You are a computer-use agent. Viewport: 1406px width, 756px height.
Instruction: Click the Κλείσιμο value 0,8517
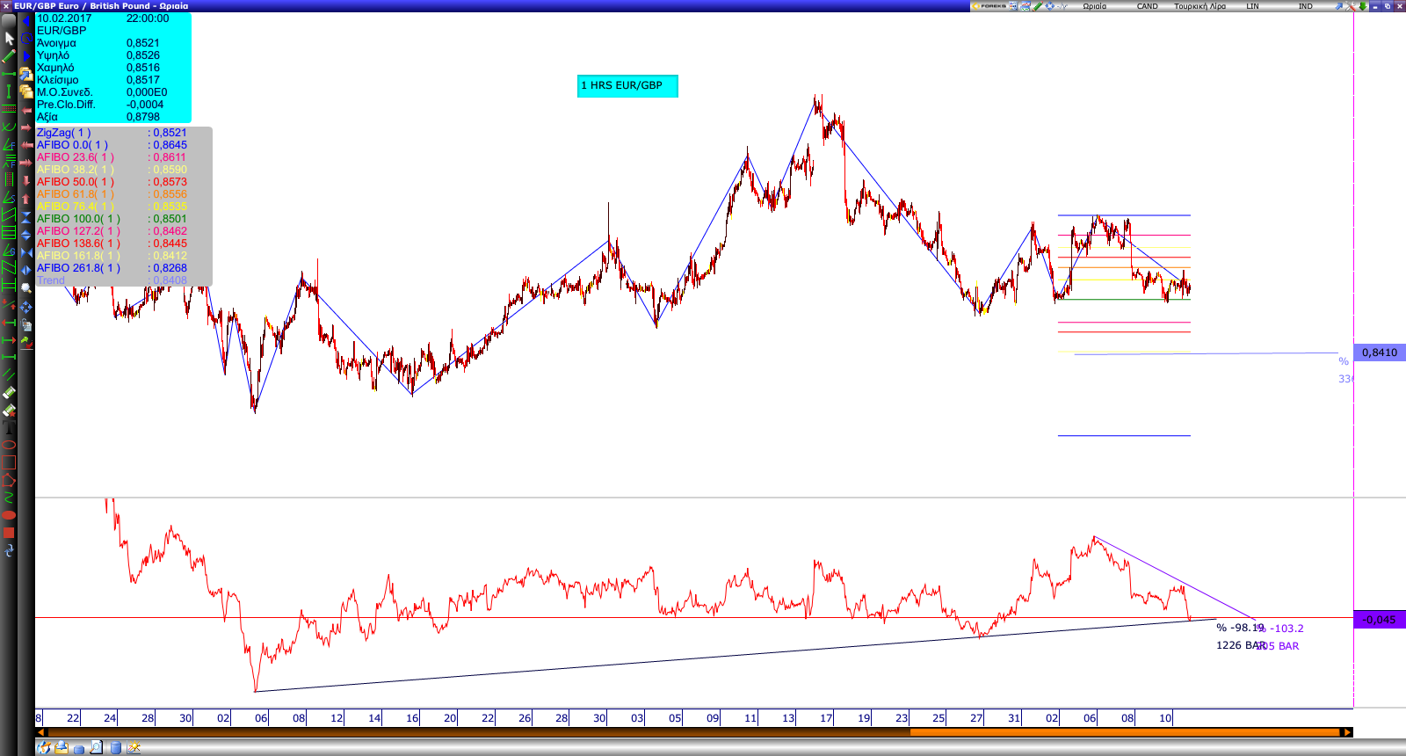[x=143, y=80]
